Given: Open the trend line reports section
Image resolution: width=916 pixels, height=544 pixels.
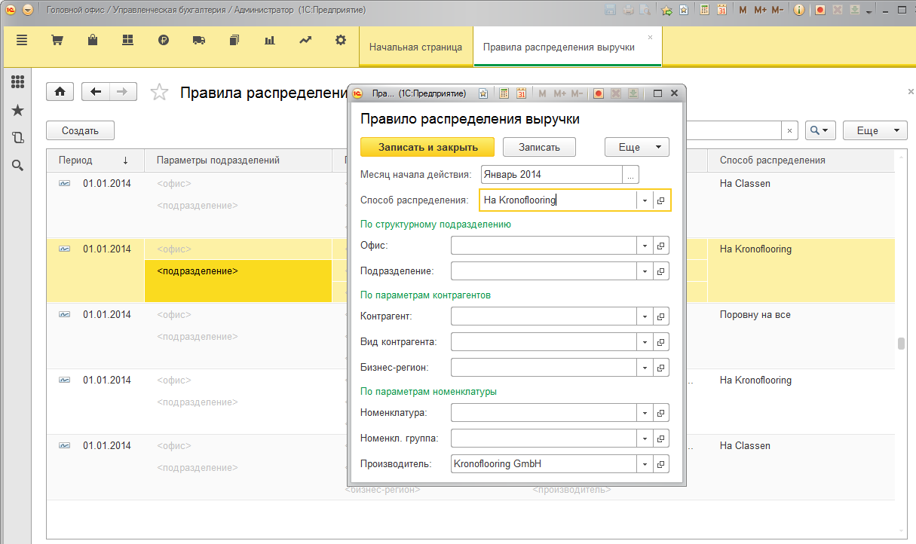Looking at the screenshot, I should point(305,41).
